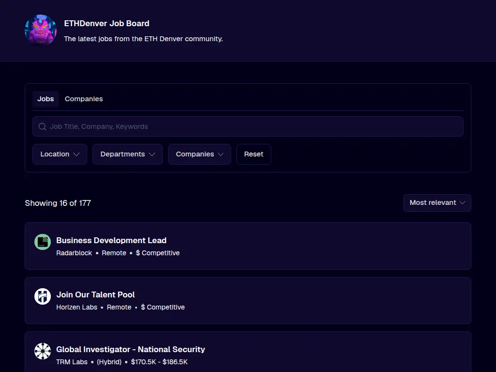Viewport: 496px width, 372px height.
Task: Click the Showing 16 of 177 text
Action: pyautogui.click(x=58, y=203)
